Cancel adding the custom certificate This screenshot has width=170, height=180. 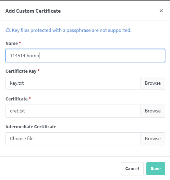click(x=132, y=169)
